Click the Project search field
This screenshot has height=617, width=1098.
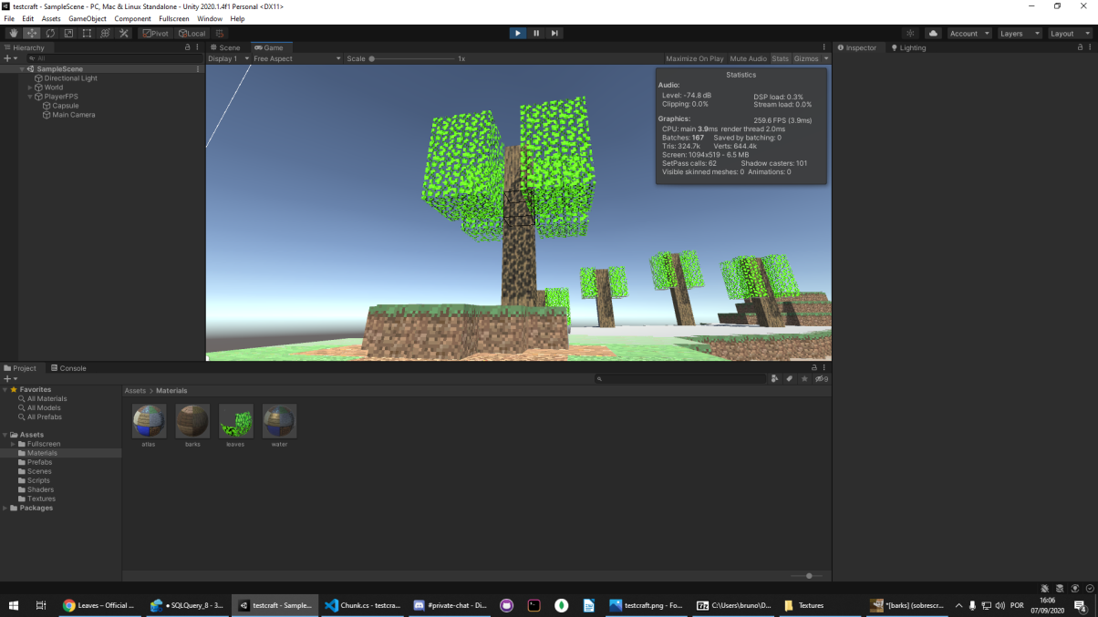coord(680,378)
